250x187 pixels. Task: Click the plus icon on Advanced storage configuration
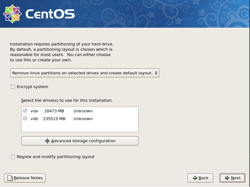pyautogui.click(x=47, y=141)
